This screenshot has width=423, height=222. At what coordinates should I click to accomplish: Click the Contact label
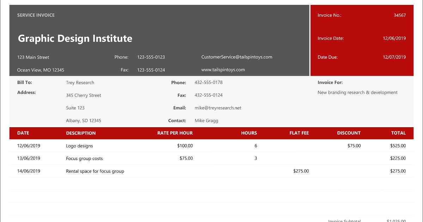(x=177, y=121)
